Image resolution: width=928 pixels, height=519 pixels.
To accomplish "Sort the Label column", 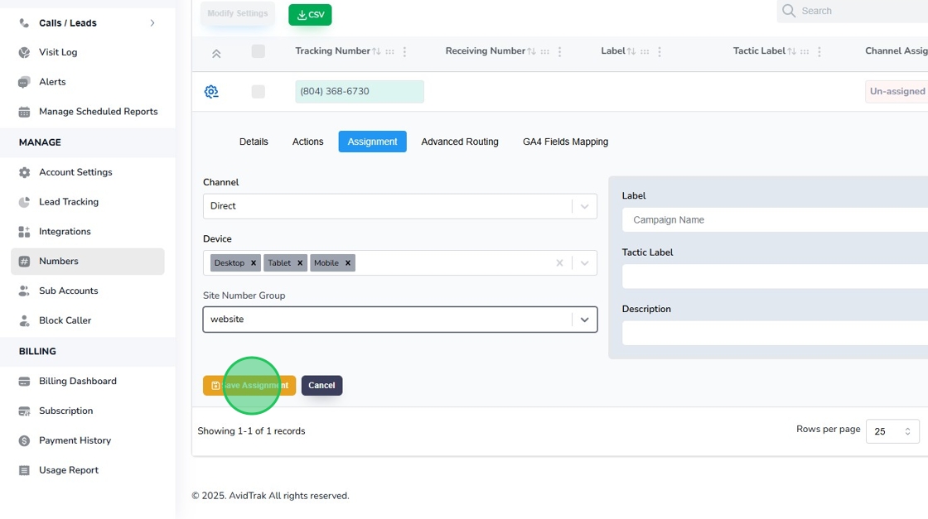I will [631, 51].
